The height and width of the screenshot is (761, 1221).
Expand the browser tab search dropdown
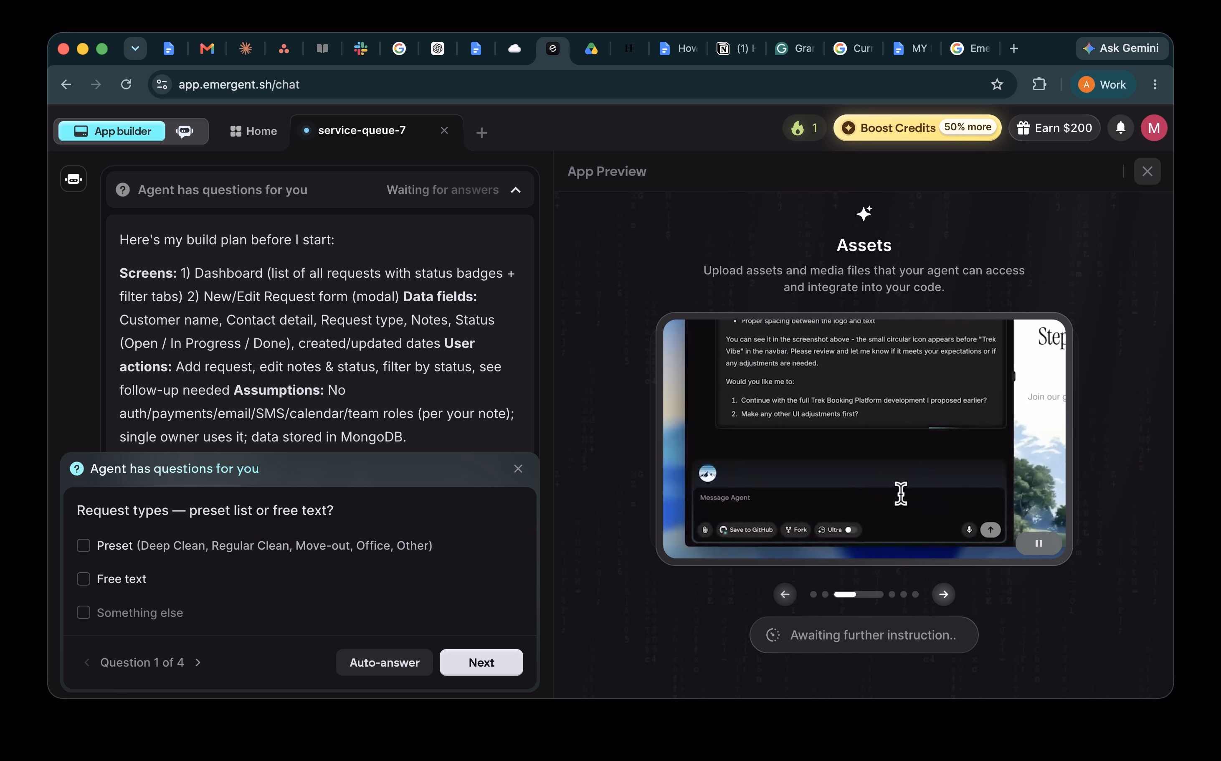pos(135,48)
